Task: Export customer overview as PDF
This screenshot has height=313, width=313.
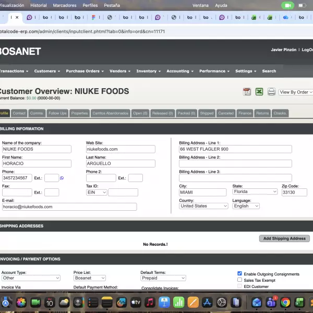Action: 247,92
